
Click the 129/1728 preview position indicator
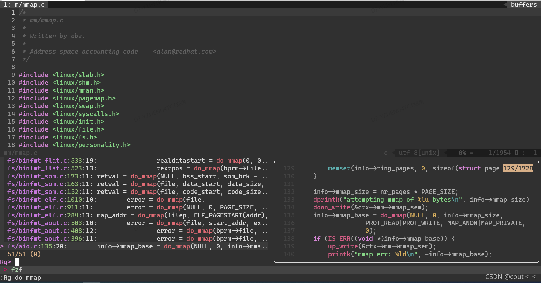[518, 168]
